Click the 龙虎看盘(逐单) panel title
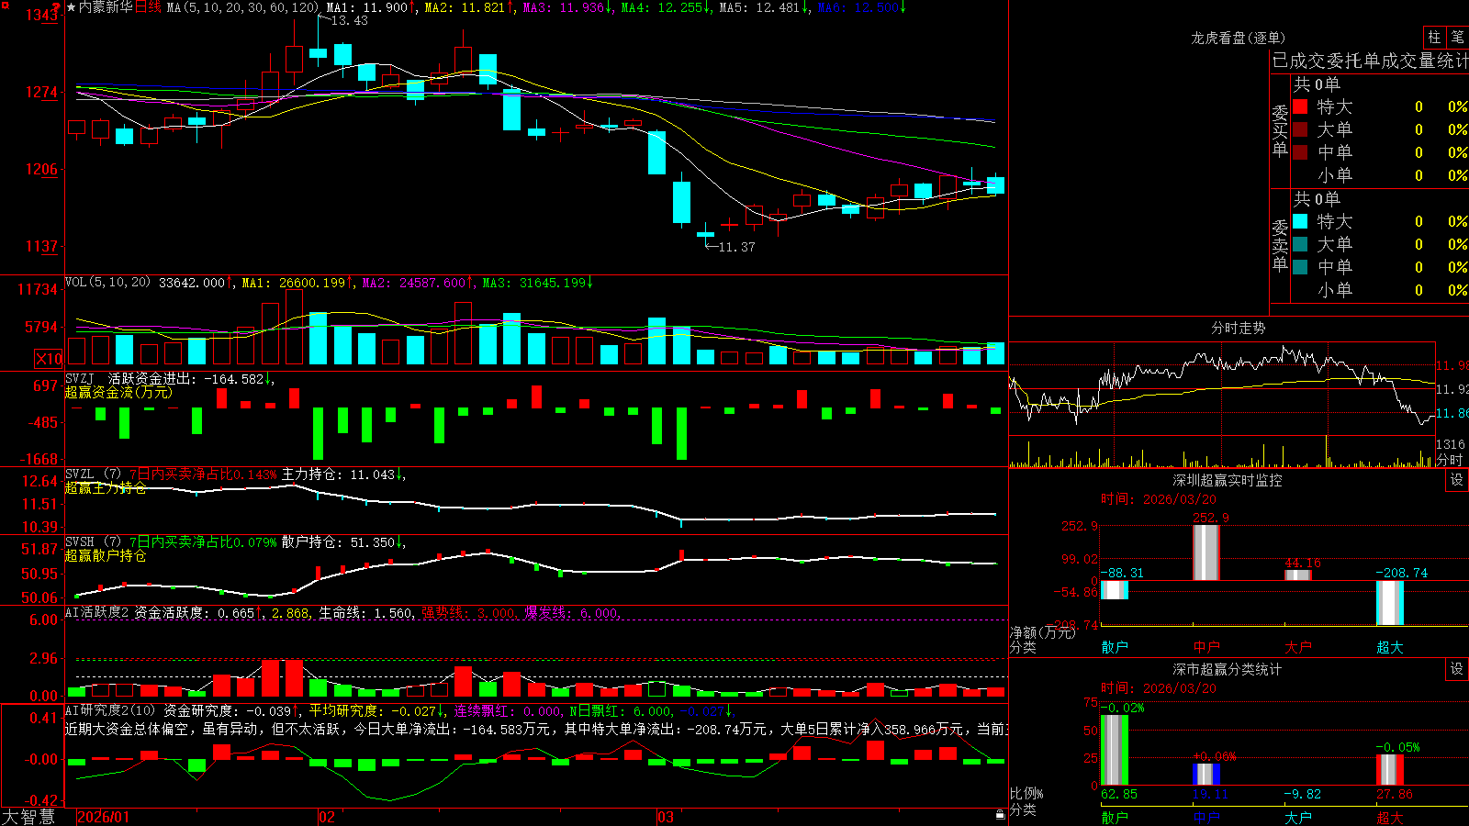The width and height of the screenshot is (1469, 826). click(x=1238, y=38)
